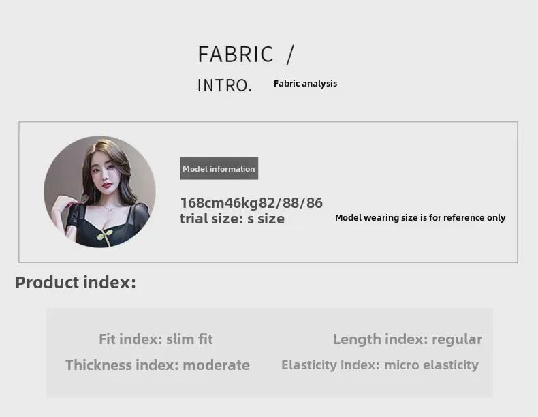Click Thickness index: moderate
This screenshot has height=417, width=538.
(x=157, y=365)
